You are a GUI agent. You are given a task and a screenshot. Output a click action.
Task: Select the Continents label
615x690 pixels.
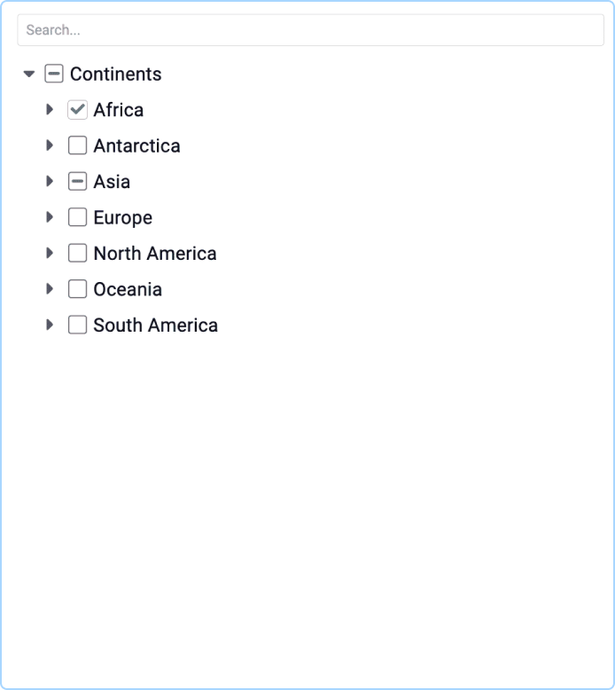(x=115, y=74)
